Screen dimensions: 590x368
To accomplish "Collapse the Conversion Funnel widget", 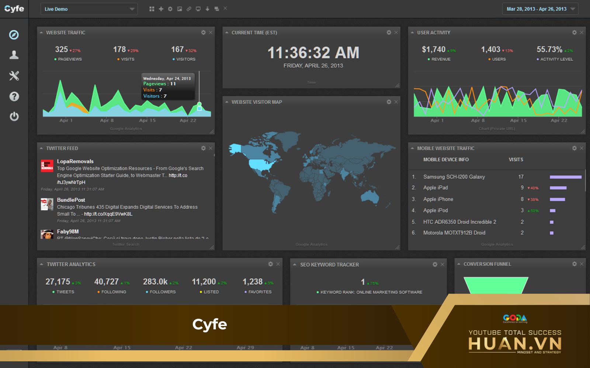I will pyautogui.click(x=459, y=264).
